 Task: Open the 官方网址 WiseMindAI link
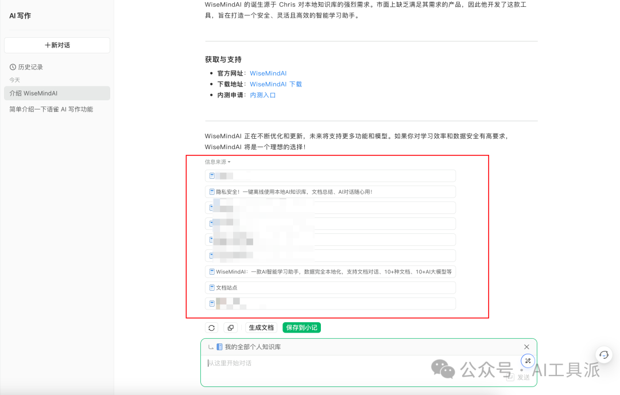click(x=268, y=73)
